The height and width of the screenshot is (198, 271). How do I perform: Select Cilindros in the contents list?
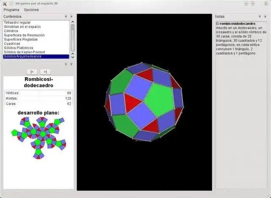pyautogui.click(x=36, y=31)
